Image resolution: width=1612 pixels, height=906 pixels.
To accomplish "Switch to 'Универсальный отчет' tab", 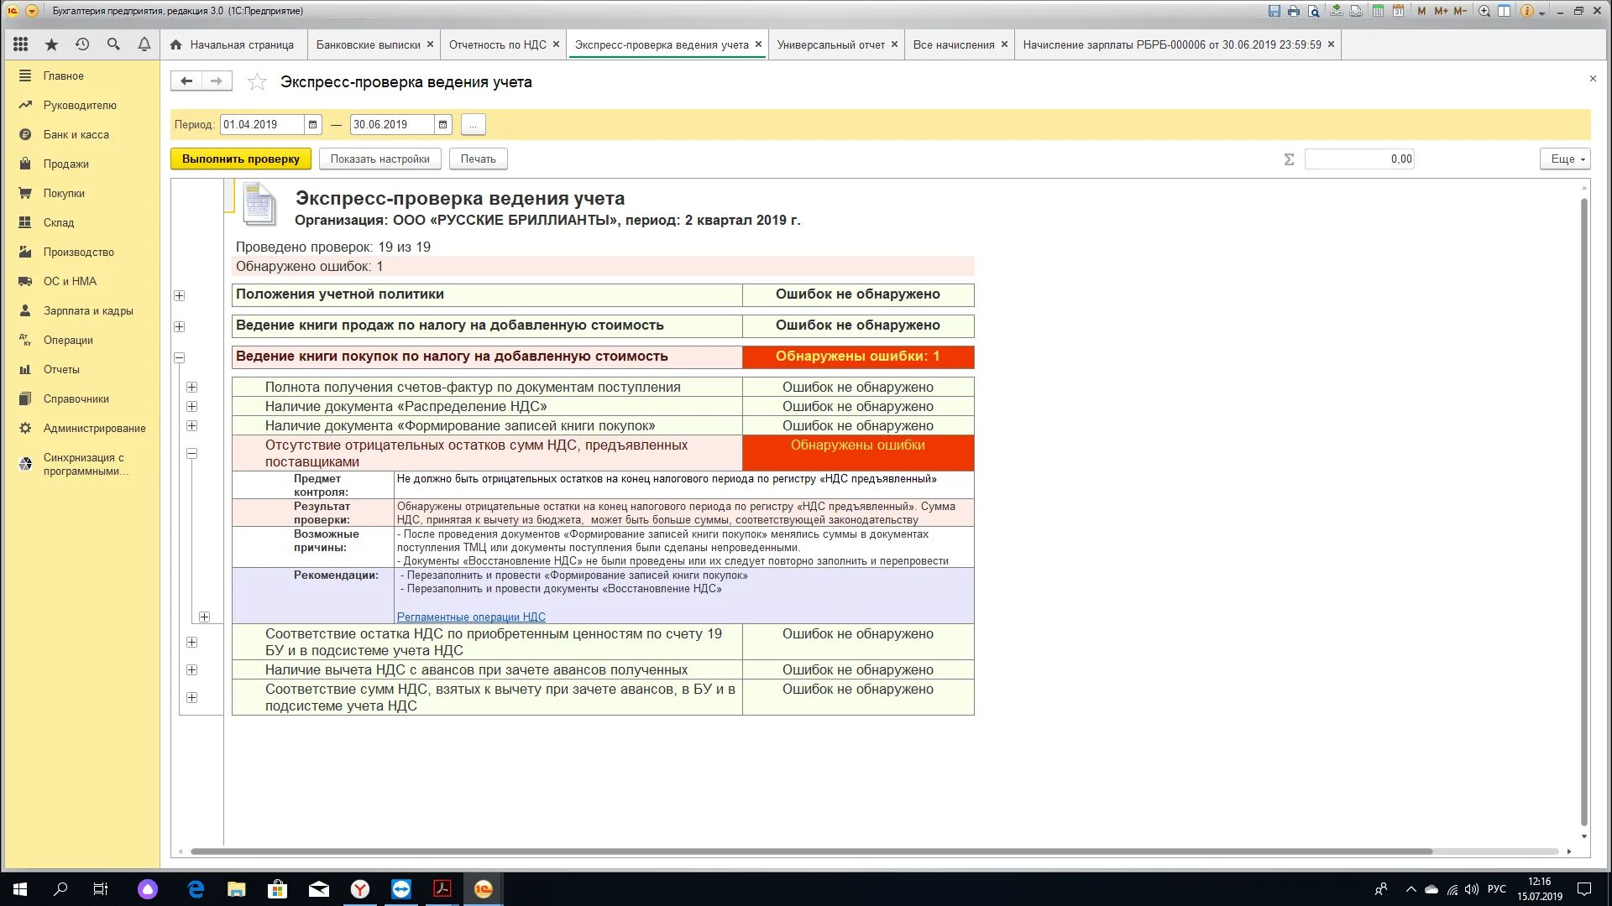I will coord(830,44).
